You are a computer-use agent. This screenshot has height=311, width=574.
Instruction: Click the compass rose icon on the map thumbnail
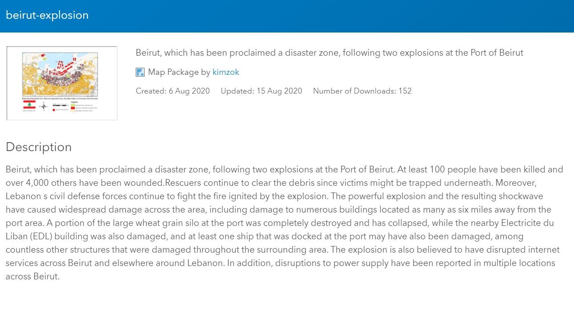point(44,106)
